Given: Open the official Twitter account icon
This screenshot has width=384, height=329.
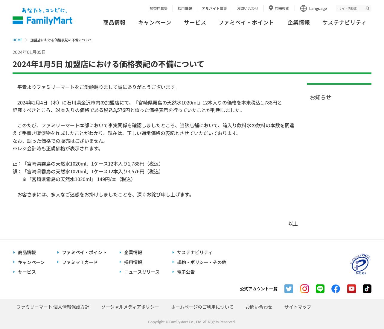Looking at the screenshot, I should tap(289, 289).
